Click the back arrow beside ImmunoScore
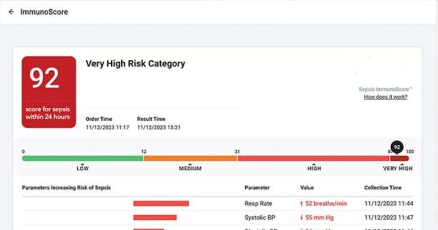Image resolution: width=438 pixels, height=230 pixels. pos(11,12)
